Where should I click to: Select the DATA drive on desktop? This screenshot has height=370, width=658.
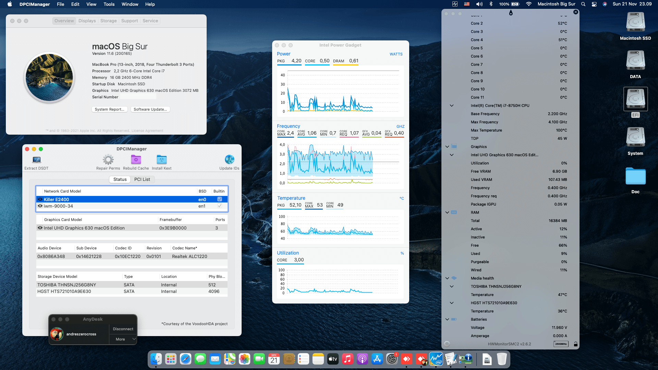pos(635,65)
